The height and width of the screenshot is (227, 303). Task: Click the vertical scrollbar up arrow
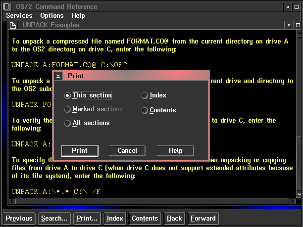click(299, 34)
